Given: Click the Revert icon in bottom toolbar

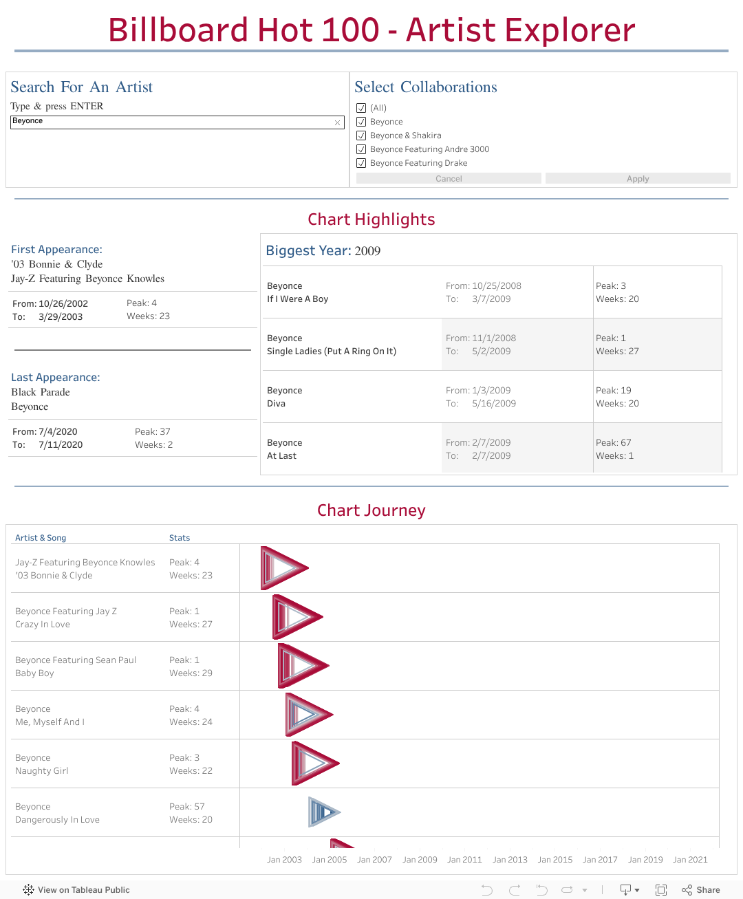Looking at the screenshot, I should click(x=542, y=890).
